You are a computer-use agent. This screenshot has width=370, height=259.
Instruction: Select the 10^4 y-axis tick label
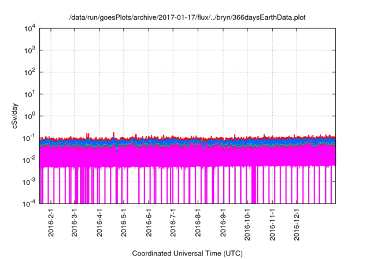click(29, 28)
